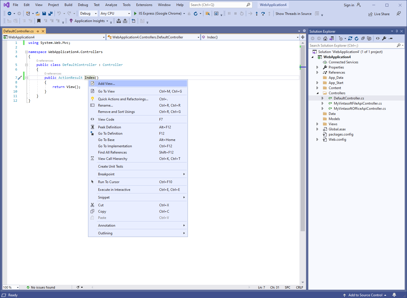Toggle pin on DefaultController.cs tab

(x=38, y=31)
